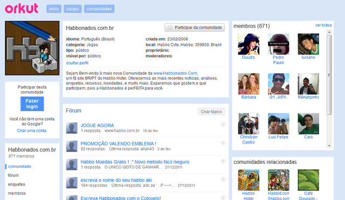Open the início tab
Viewport: 345px width, 200px height.
click(x=54, y=9)
